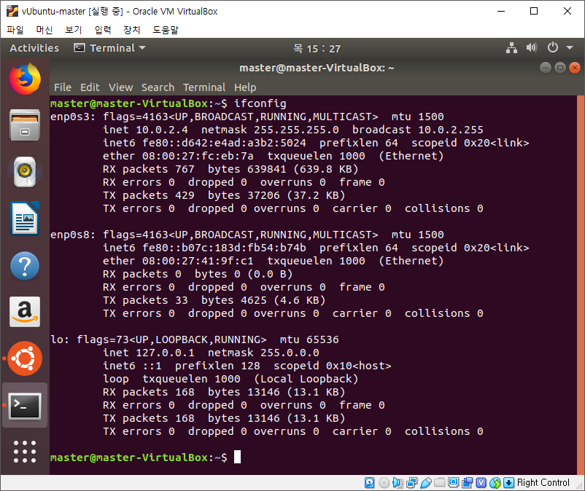Open Ubuntu Software orange icon in dock
Image resolution: width=585 pixels, height=491 pixels.
(x=25, y=358)
